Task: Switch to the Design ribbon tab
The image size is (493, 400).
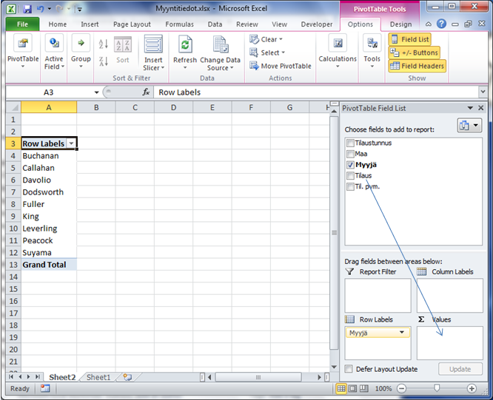Action: (x=400, y=24)
